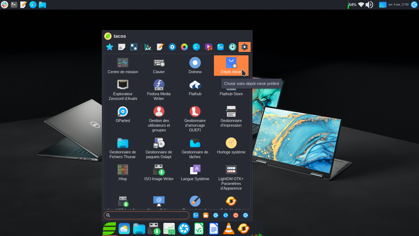Open the GParted application
Screen dimensions: 419x236
123,115
